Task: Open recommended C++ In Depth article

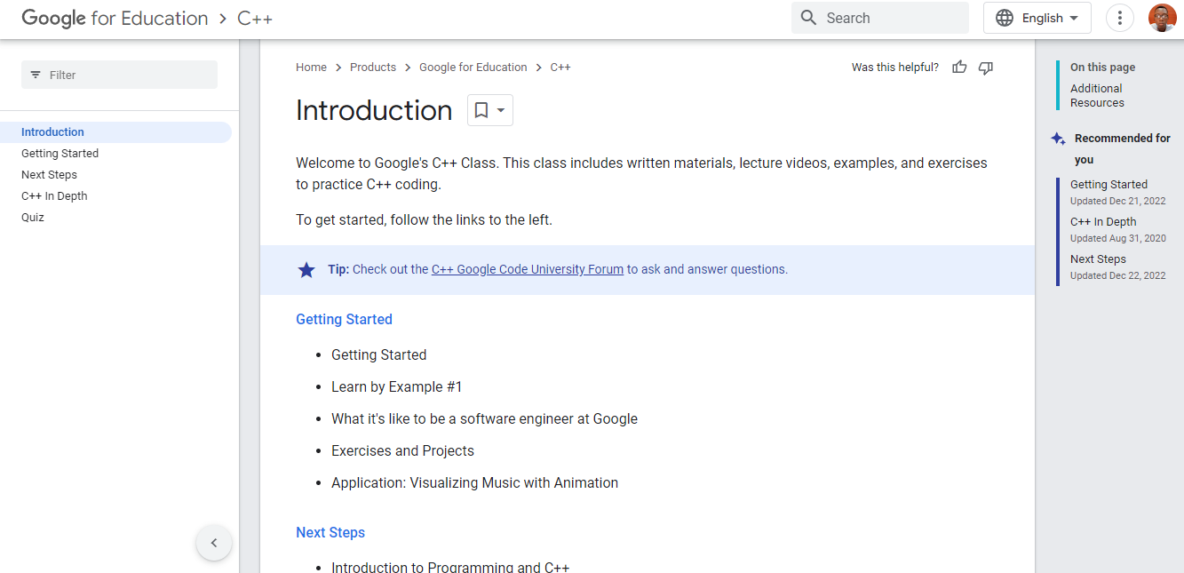Action: click(x=1102, y=222)
